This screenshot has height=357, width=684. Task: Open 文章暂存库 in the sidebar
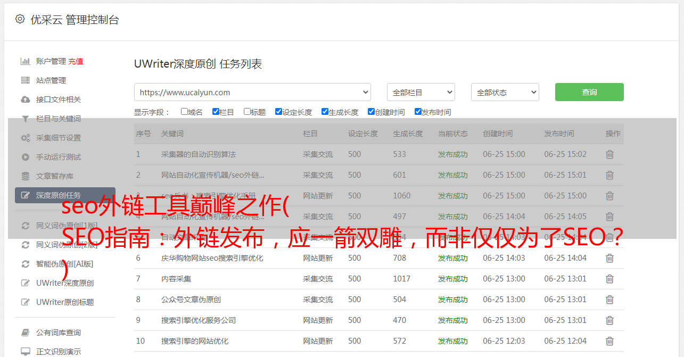click(x=55, y=176)
